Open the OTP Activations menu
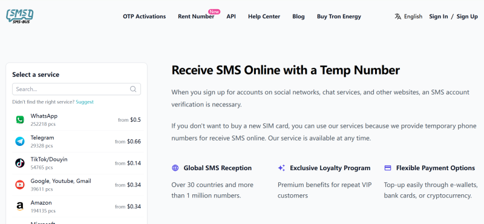 [145, 17]
